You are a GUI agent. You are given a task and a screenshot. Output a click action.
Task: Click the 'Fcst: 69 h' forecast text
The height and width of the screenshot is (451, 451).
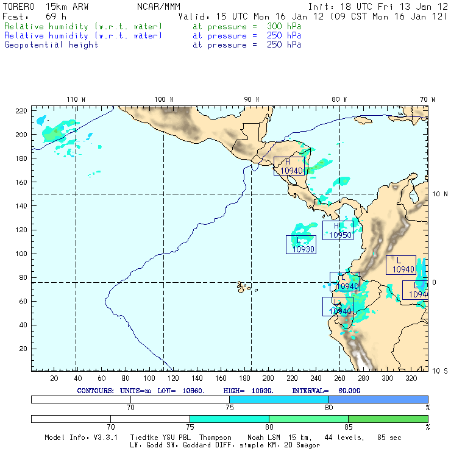pos(34,16)
